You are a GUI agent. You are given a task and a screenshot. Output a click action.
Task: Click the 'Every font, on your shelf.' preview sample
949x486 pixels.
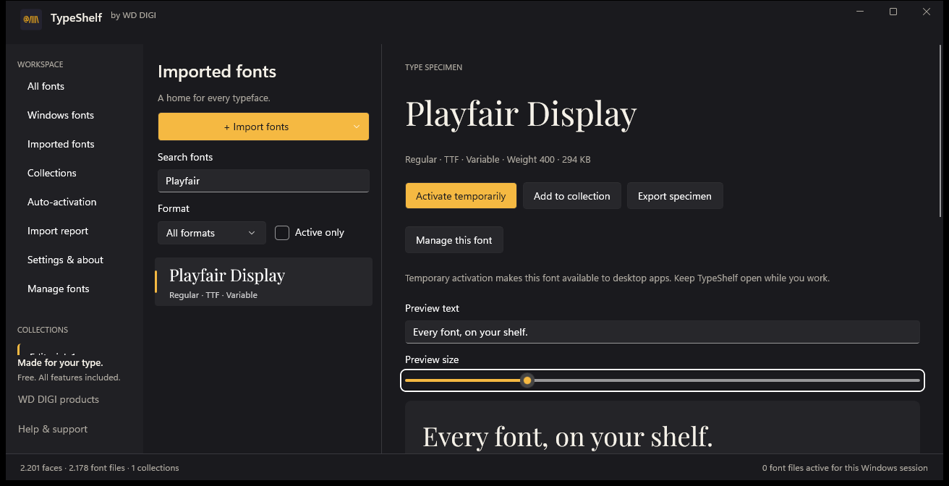568,436
